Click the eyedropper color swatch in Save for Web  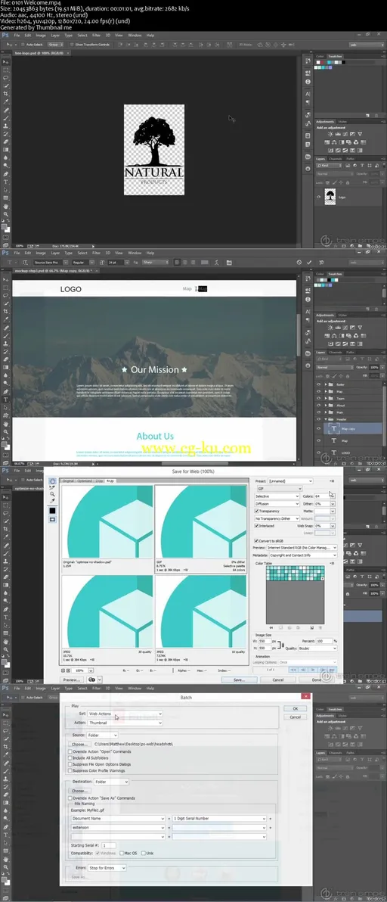tap(53, 511)
